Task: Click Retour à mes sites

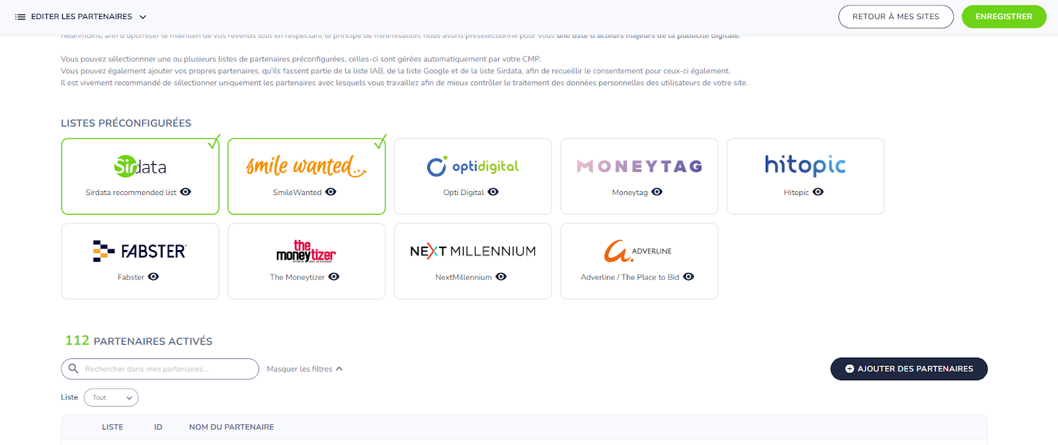Action: (896, 17)
